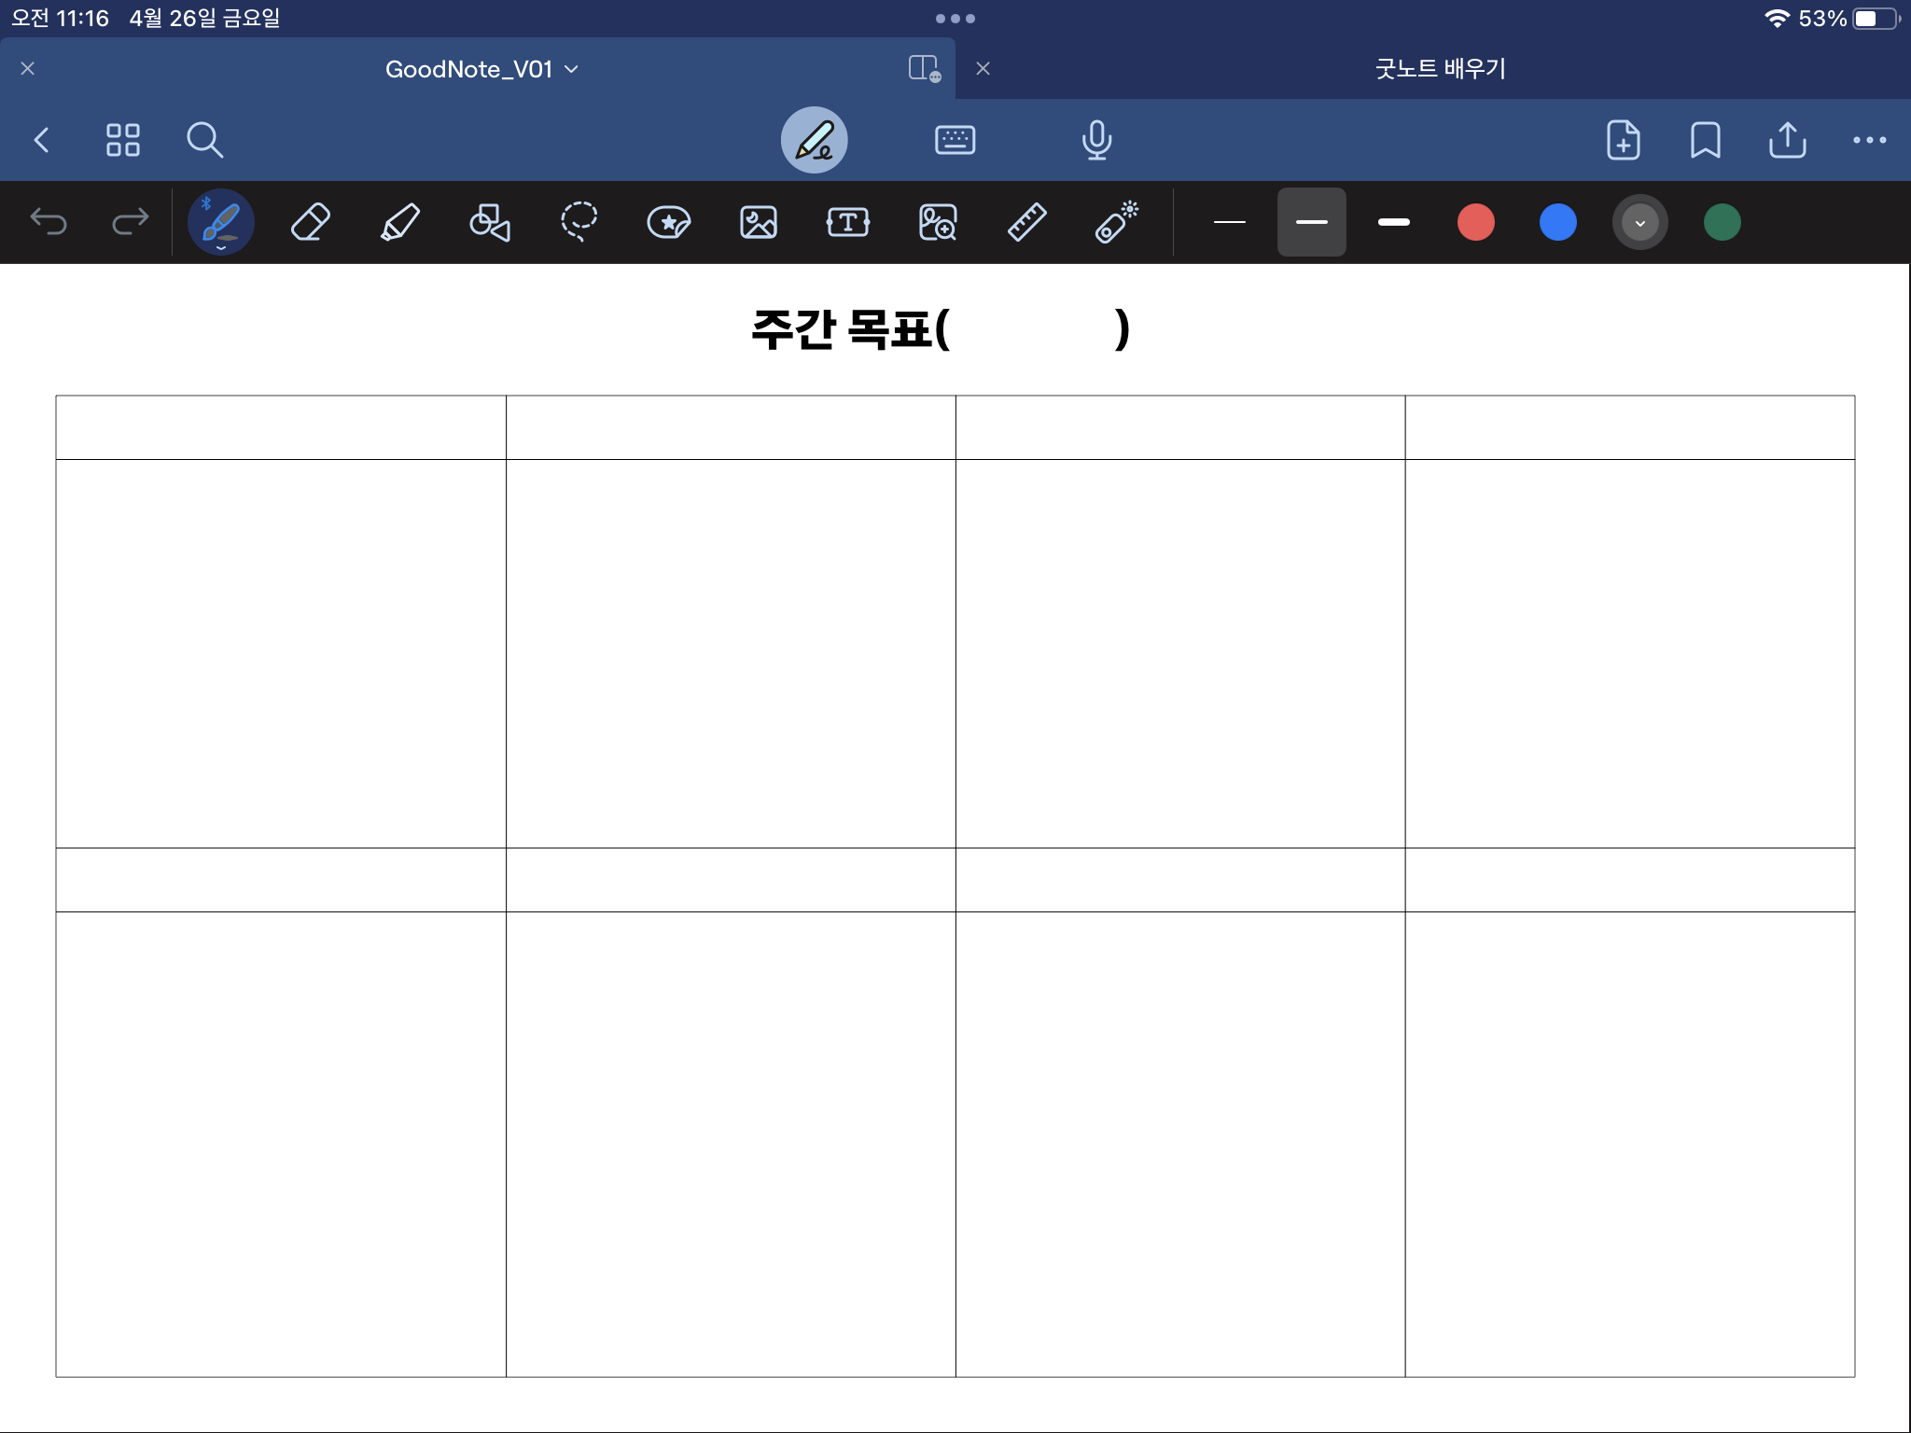The height and width of the screenshot is (1433, 1911).
Task: Open the split view sidebar icon
Action: click(x=925, y=68)
